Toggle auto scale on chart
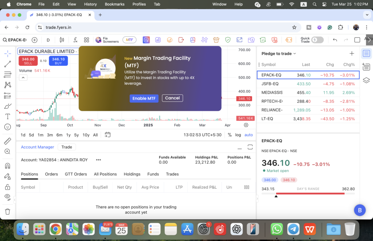 pos(248,135)
